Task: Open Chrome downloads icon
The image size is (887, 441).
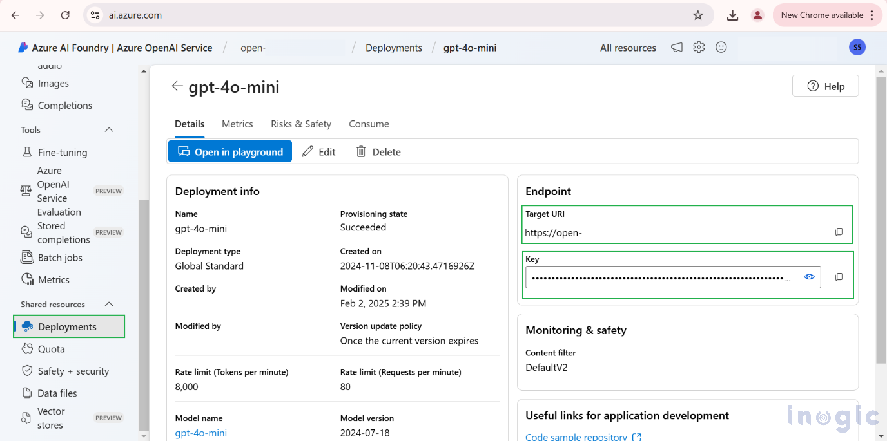Action: (x=732, y=15)
